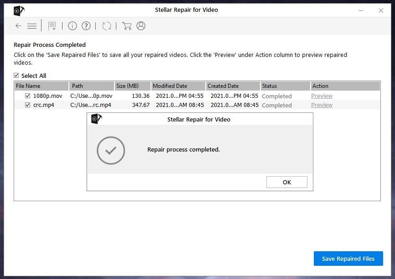
Task: Uncheck the 1080p.mov file checkbox
Action: [x=27, y=96]
